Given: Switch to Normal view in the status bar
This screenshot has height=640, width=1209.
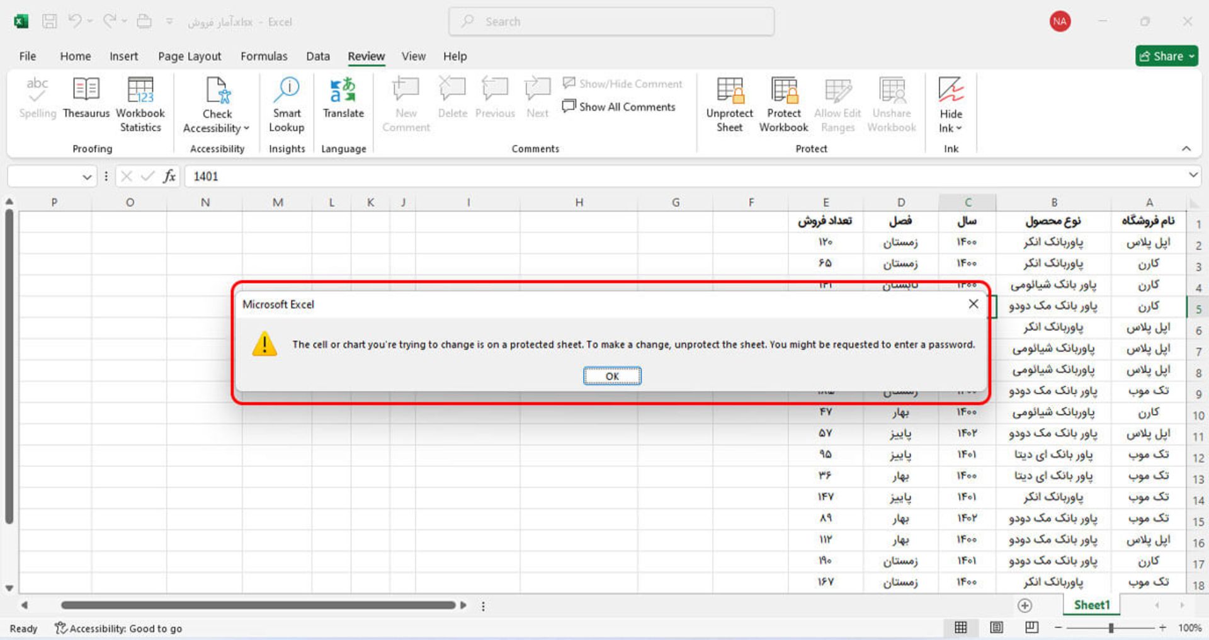Looking at the screenshot, I should tap(961, 627).
